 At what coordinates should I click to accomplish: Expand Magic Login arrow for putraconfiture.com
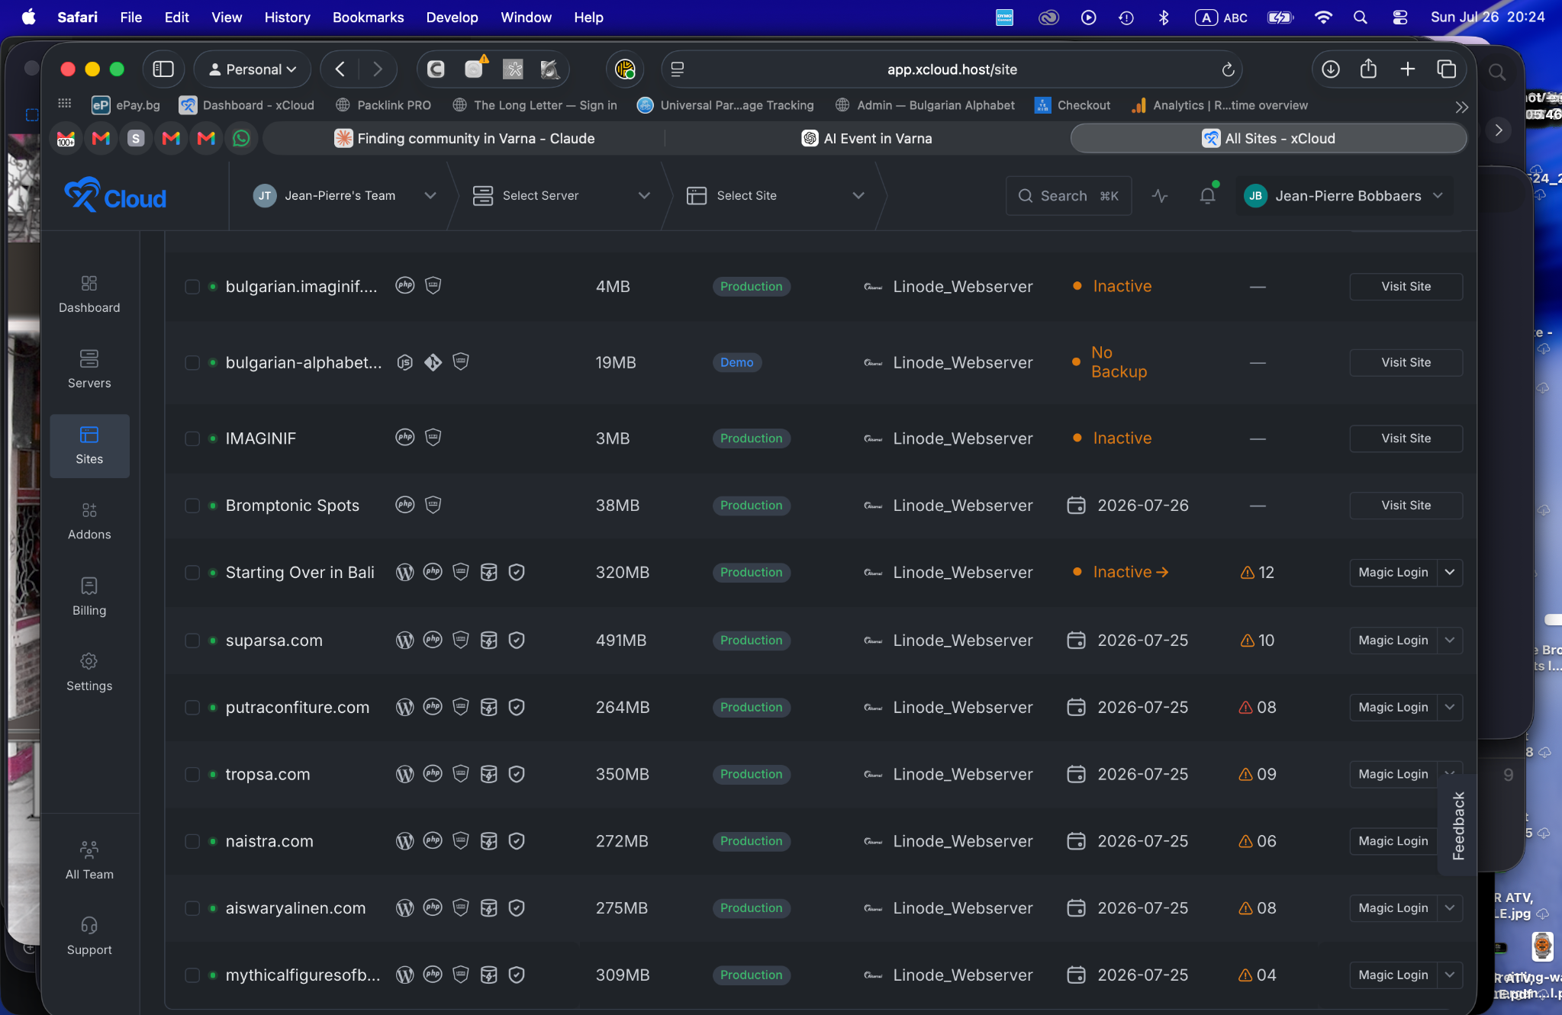point(1450,708)
